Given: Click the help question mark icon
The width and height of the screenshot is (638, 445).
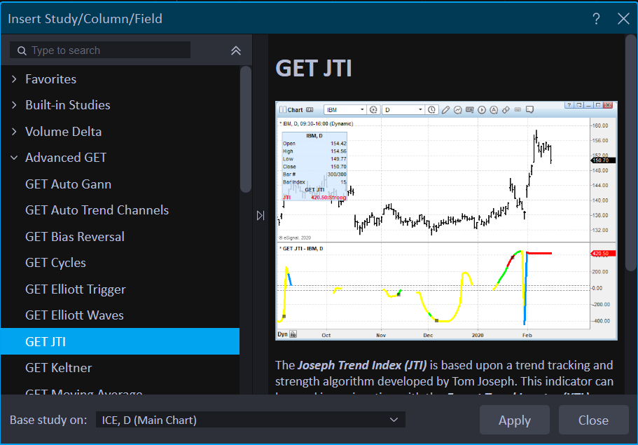Looking at the screenshot, I should 596,19.
